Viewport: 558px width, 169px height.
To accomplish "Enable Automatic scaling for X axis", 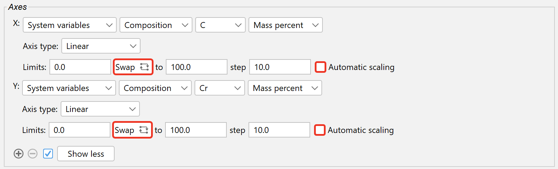I will (320, 67).
